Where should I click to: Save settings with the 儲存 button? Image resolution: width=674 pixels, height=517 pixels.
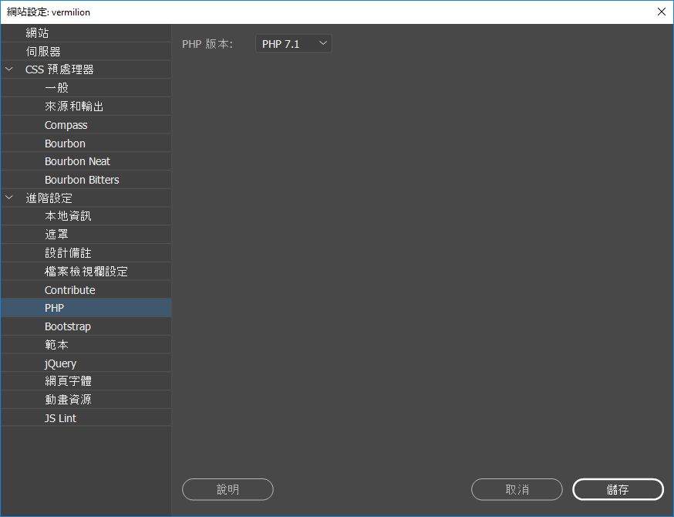point(617,489)
